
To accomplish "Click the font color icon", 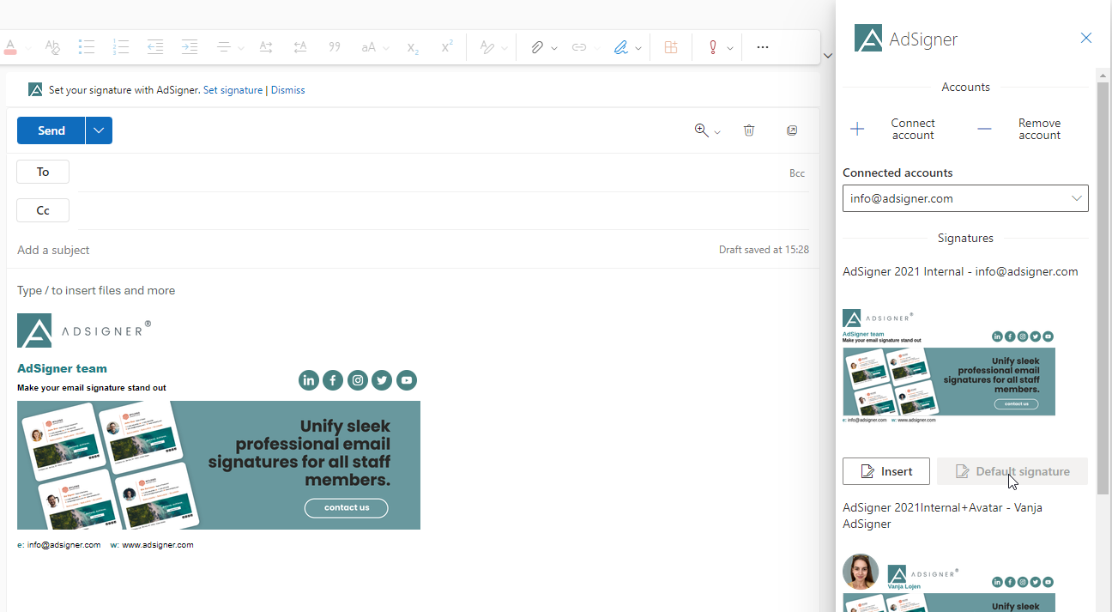I will (x=10, y=47).
